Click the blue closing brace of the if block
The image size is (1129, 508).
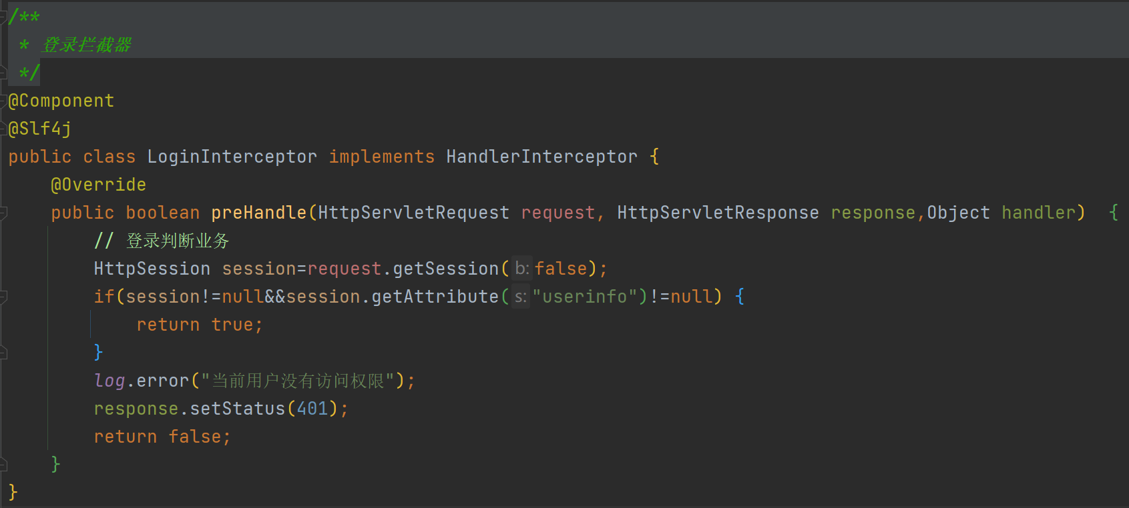[99, 351]
